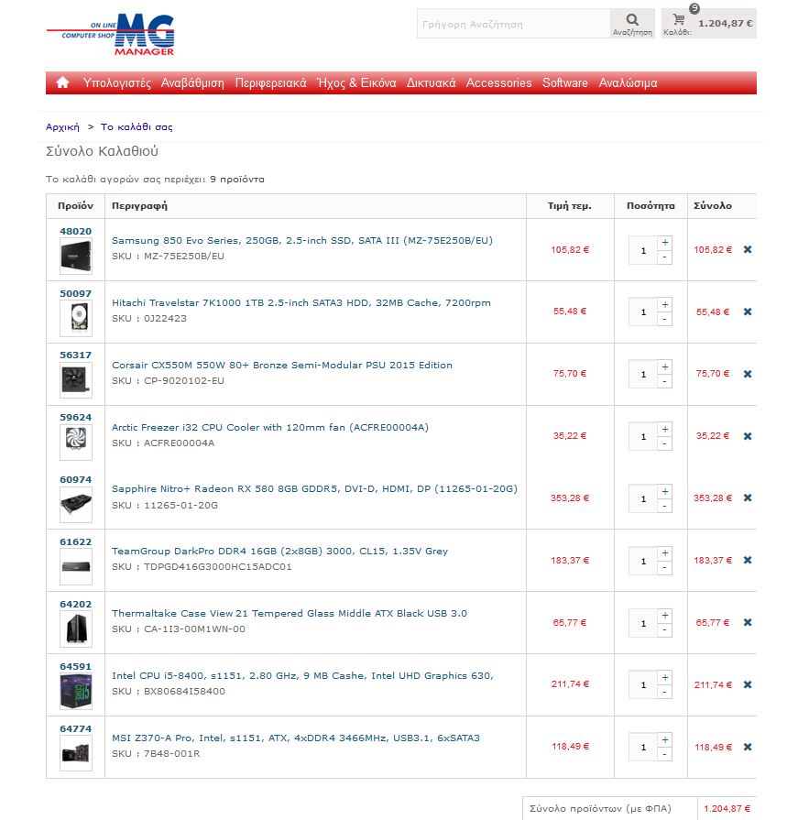The width and height of the screenshot is (798, 820).
Task: Click the search magnifier button
Action: click(632, 24)
